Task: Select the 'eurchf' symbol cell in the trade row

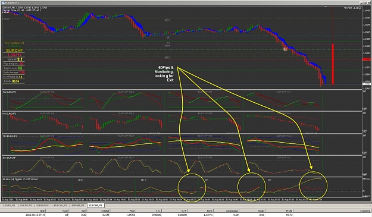Action: [x=106, y=215]
